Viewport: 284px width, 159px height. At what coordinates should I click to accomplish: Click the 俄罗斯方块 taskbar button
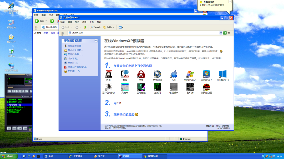[x=154, y=156]
